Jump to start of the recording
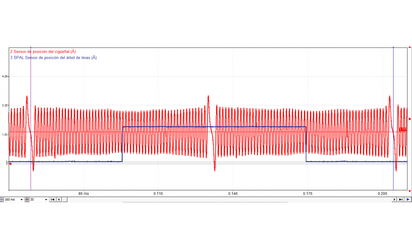The width and height of the screenshot is (412, 249). click(53, 200)
